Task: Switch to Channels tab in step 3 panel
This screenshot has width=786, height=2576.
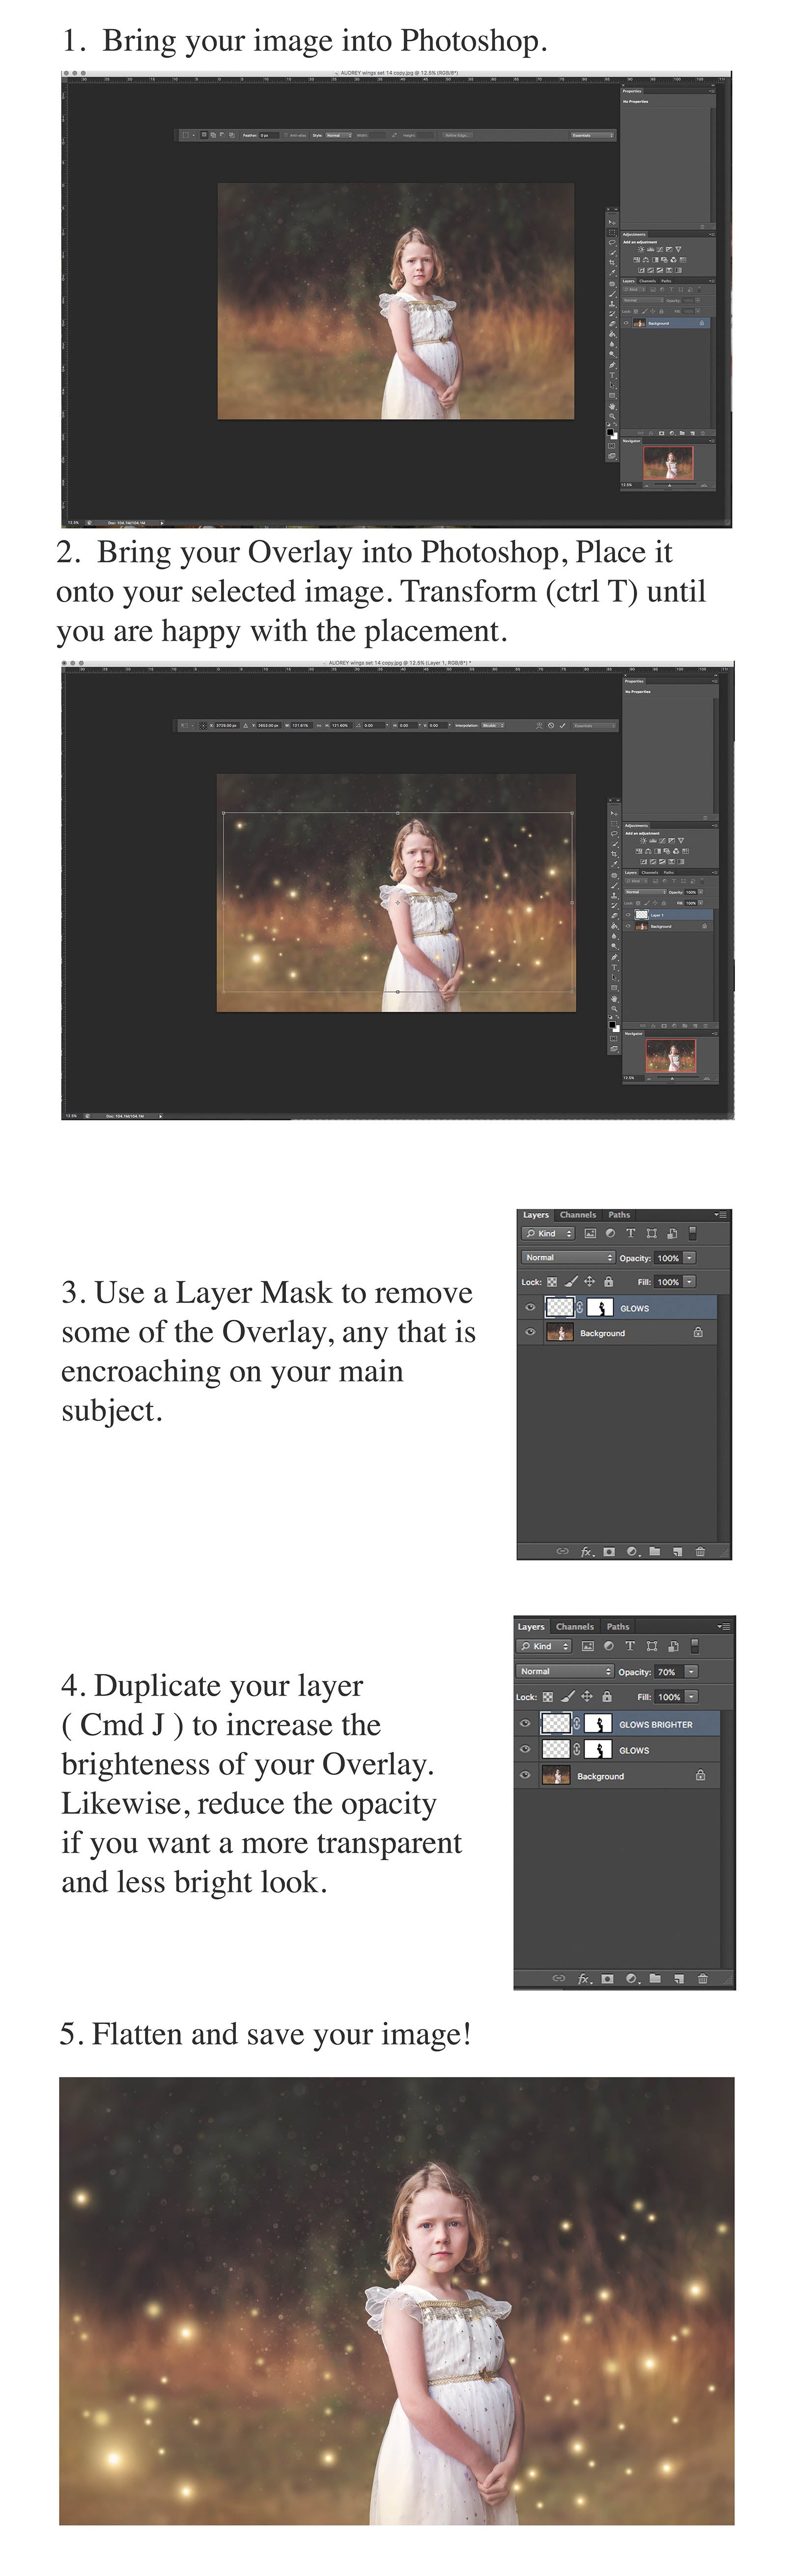Action: pyautogui.click(x=578, y=1215)
